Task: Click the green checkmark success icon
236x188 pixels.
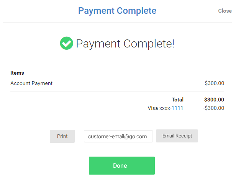Action: pos(67,43)
